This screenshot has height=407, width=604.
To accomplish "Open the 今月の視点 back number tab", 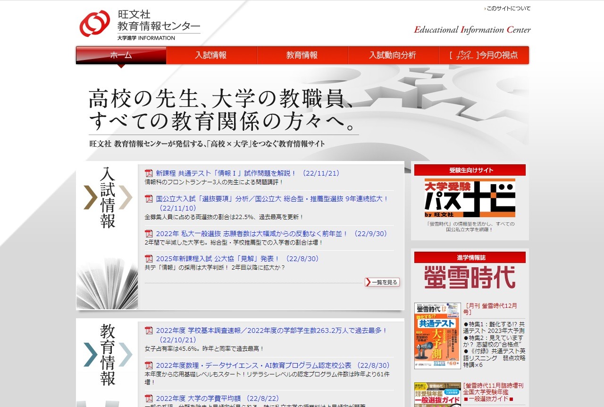I will (484, 55).
